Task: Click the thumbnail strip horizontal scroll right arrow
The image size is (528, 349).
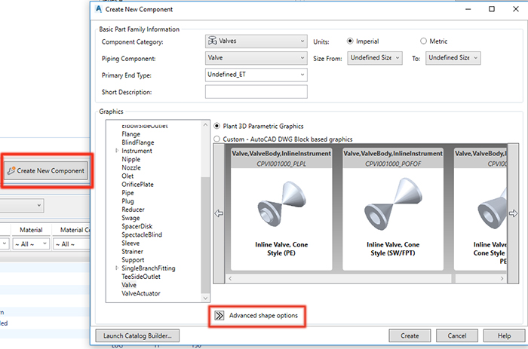Action: [x=502, y=278]
